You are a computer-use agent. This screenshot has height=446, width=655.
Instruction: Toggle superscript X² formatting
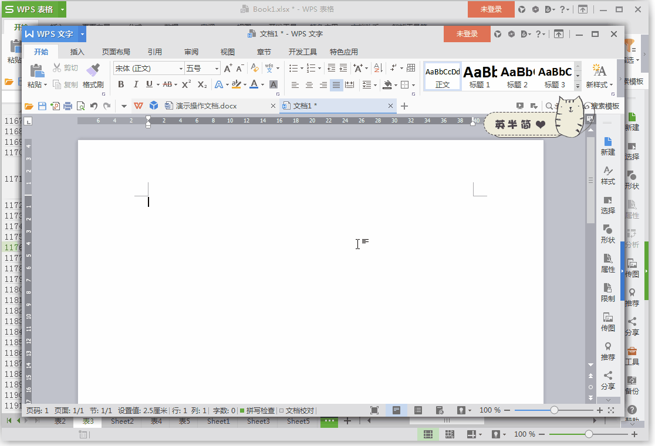point(186,85)
